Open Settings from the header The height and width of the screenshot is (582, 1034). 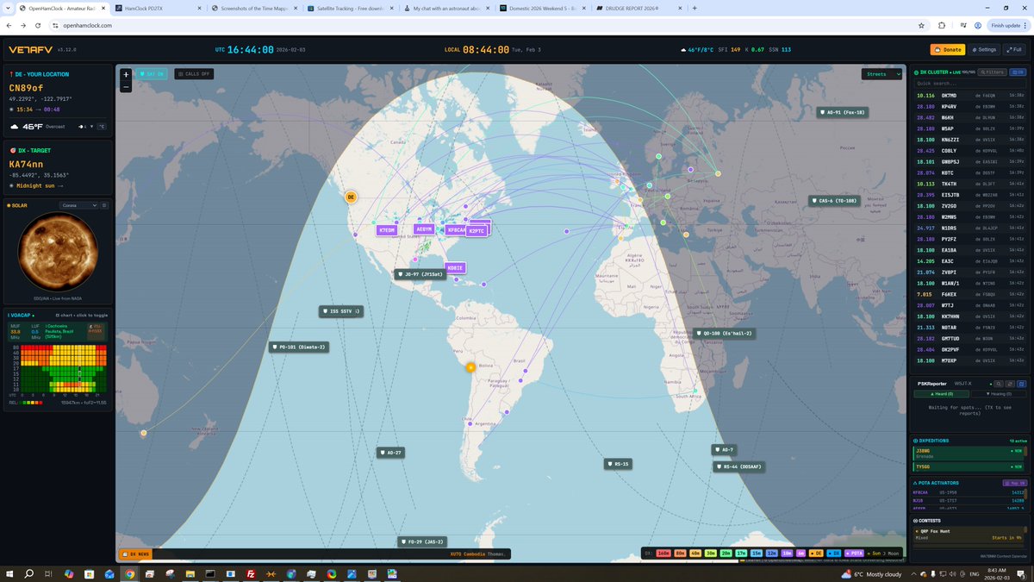click(x=983, y=49)
